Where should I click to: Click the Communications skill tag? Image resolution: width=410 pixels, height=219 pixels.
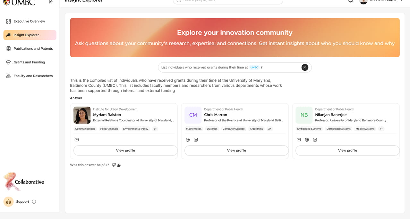pyautogui.click(x=85, y=129)
